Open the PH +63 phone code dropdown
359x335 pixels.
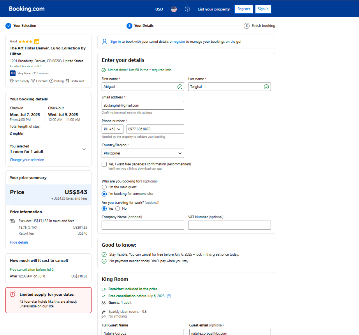[x=113, y=129]
